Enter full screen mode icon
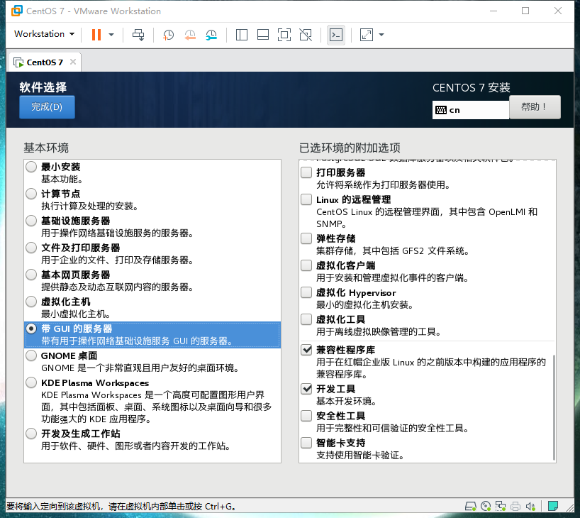This screenshot has width=580, height=518. coord(284,35)
